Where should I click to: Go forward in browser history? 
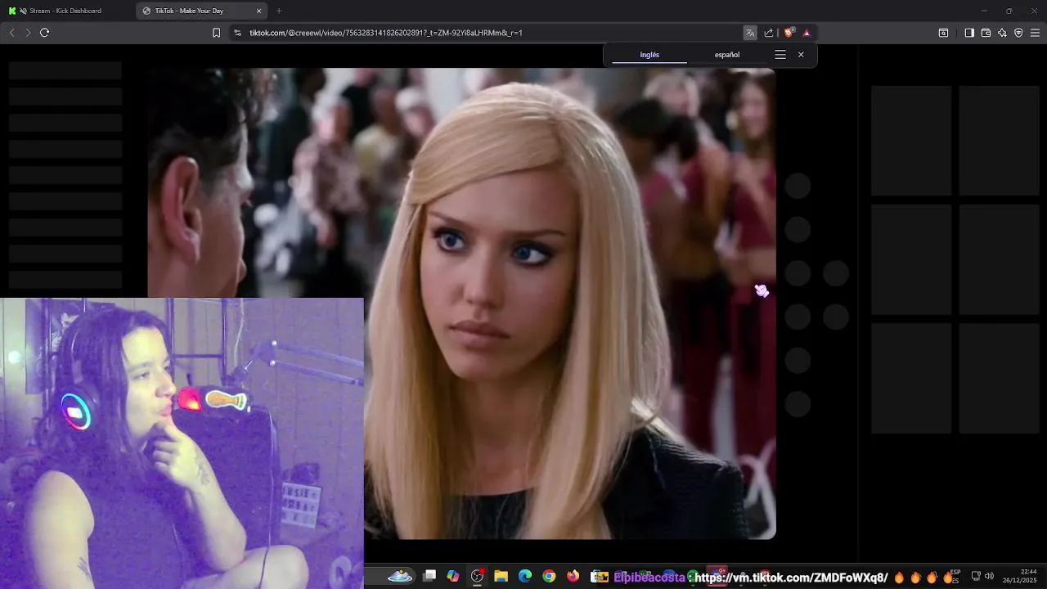click(28, 33)
